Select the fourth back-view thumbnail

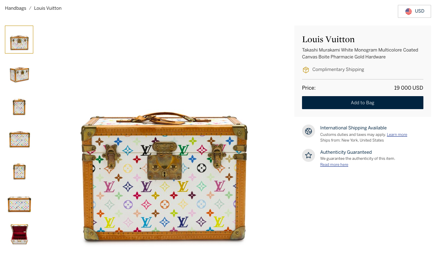(x=19, y=139)
